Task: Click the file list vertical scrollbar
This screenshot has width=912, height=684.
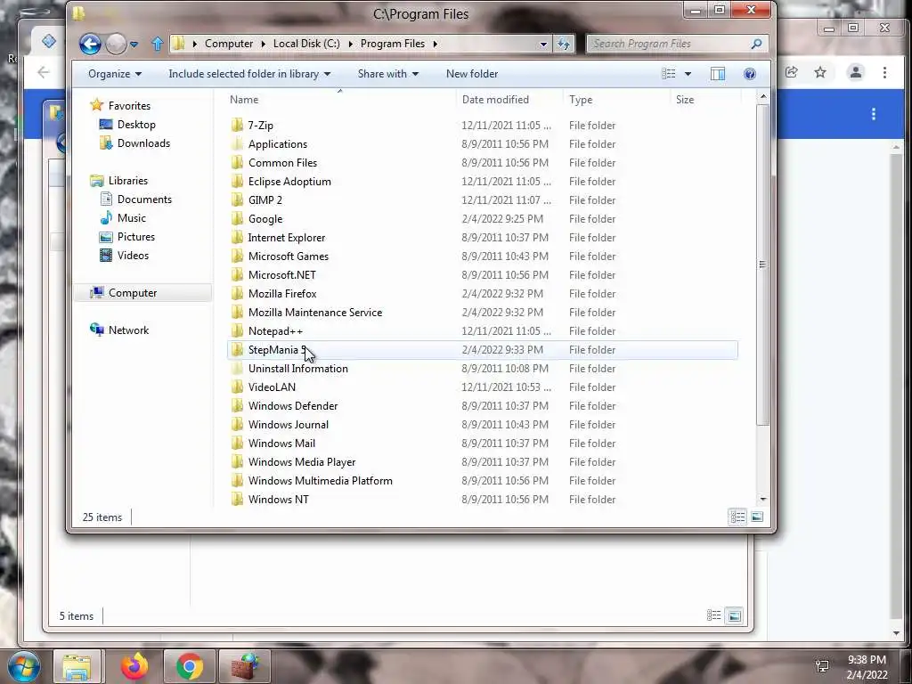Action: click(x=763, y=265)
